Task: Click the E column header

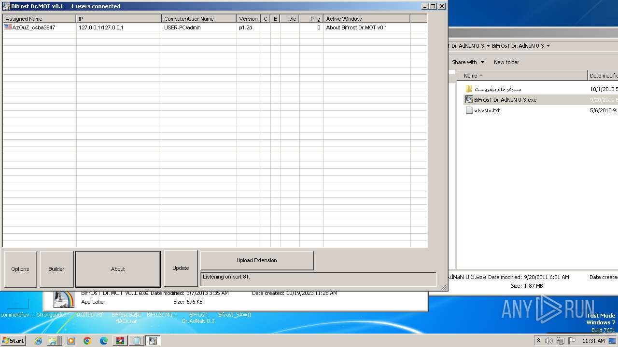Action: (275, 19)
